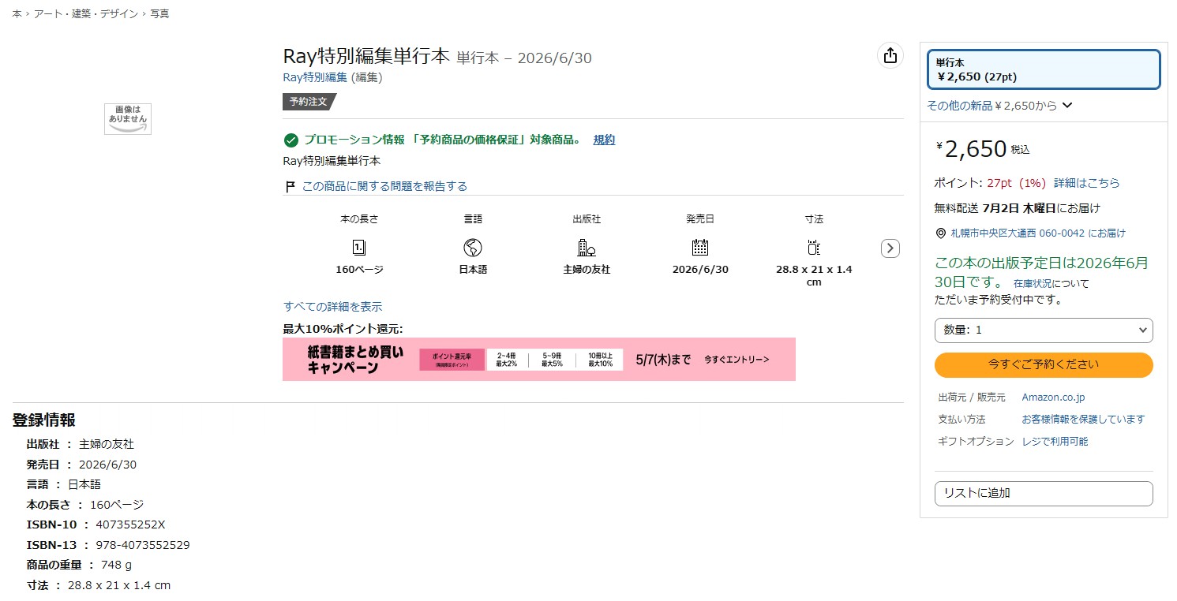Screen dimensions: 1177x601
Task: Open the quantity dropdown
Action: point(1044,330)
